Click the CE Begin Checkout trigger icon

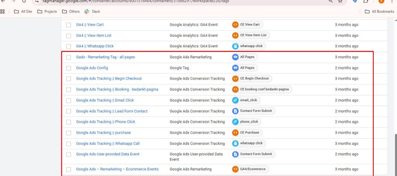tap(235, 79)
